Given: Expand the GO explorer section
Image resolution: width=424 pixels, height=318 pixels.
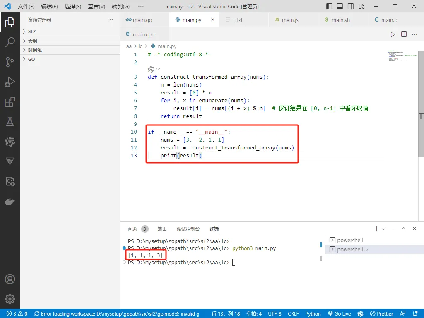Looking at the screenshot, I should click(70, 59).
